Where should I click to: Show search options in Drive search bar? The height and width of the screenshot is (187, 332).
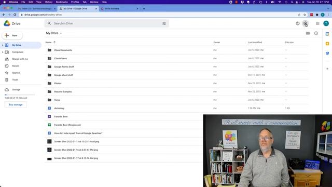pyautogui.click(x=164, y=23)
